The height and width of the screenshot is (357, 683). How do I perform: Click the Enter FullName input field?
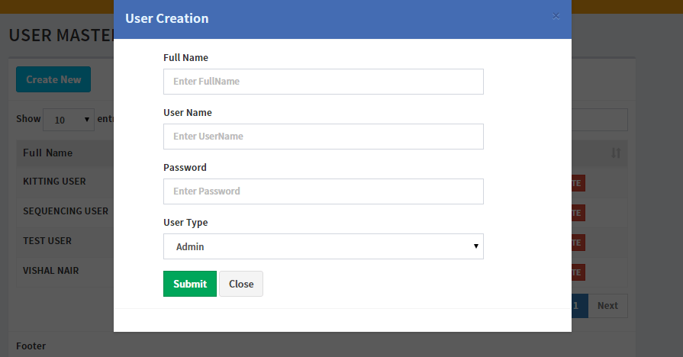(x=323, y=82)
